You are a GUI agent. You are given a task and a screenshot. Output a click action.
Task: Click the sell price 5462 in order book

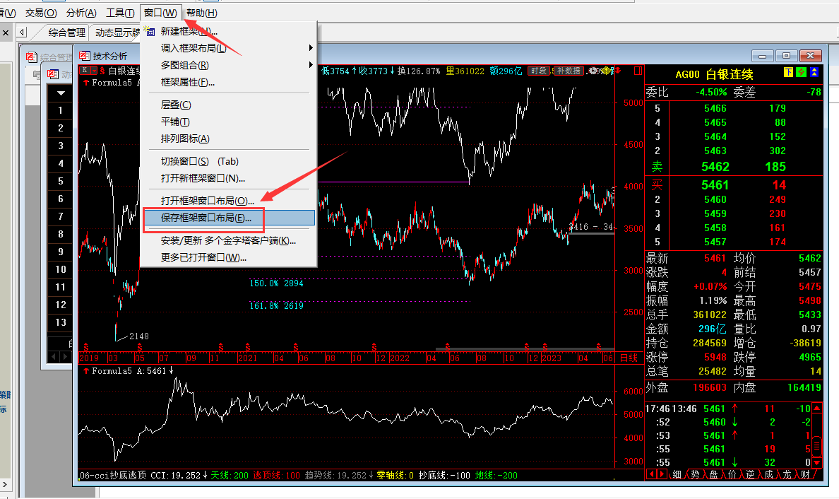click(x=715, y=167)
